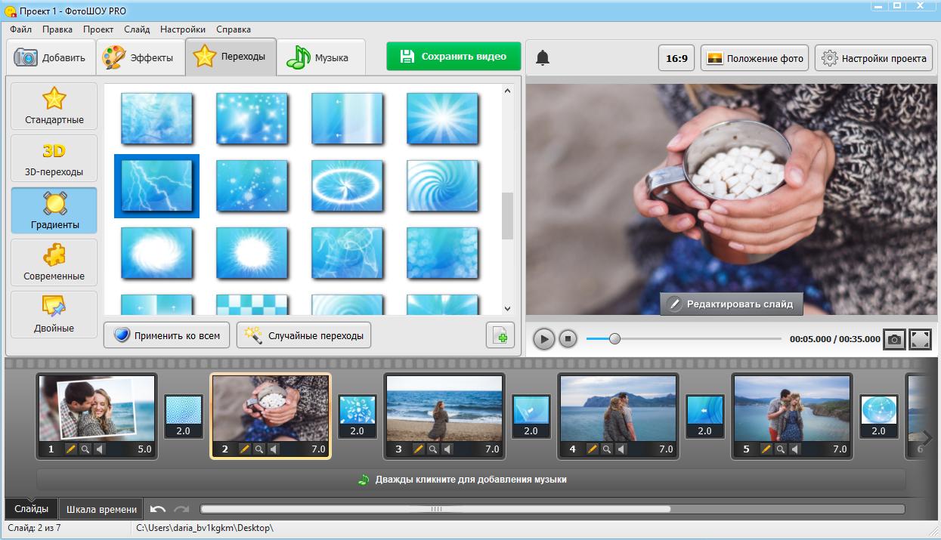
Task: Click the speaker icon on slide 1
Action: (x=99, y=449)
